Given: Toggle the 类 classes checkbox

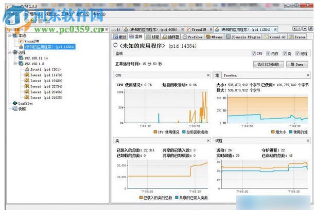Looking at the screenshot, I should (285, 53).
